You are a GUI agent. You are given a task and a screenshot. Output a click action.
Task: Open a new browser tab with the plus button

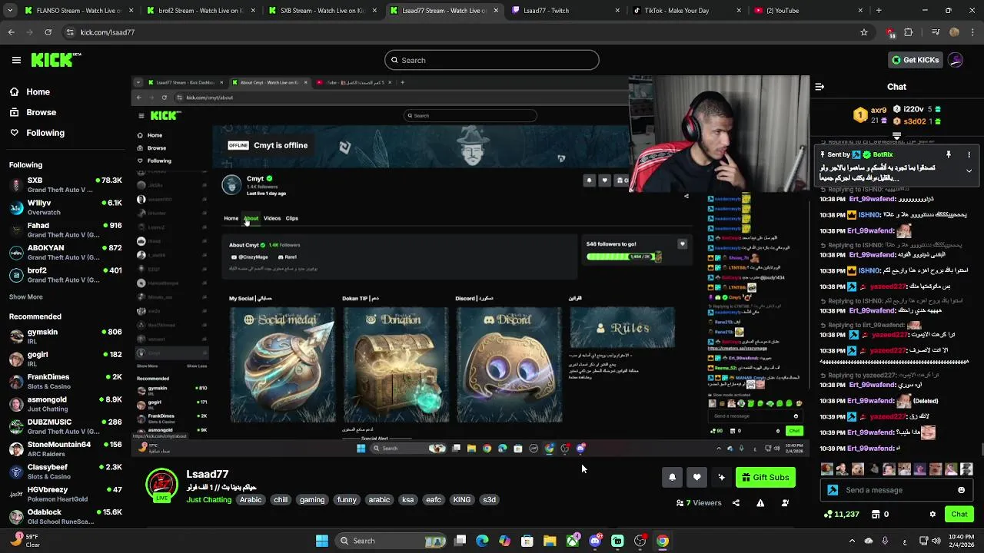[879, 11]
